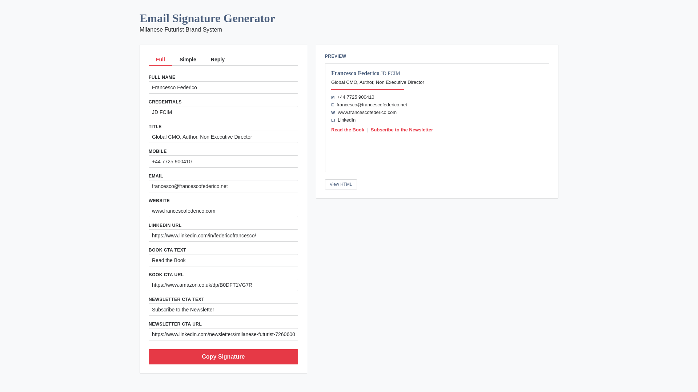Switch to the Full signature tab
Image resolution: width=698 pixels, height=392 pixels.
[160, 60]
